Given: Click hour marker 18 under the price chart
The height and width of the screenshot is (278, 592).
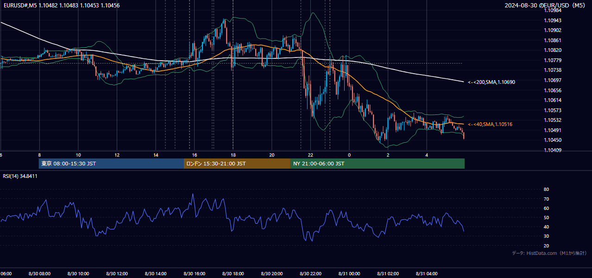Looking at the screenshot, I should point(233,155).
